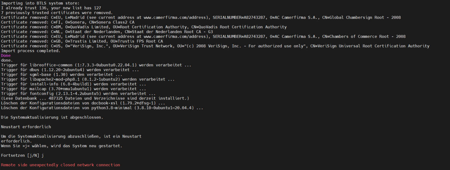Click the magenta "Done" text

(x=6, y=56)
